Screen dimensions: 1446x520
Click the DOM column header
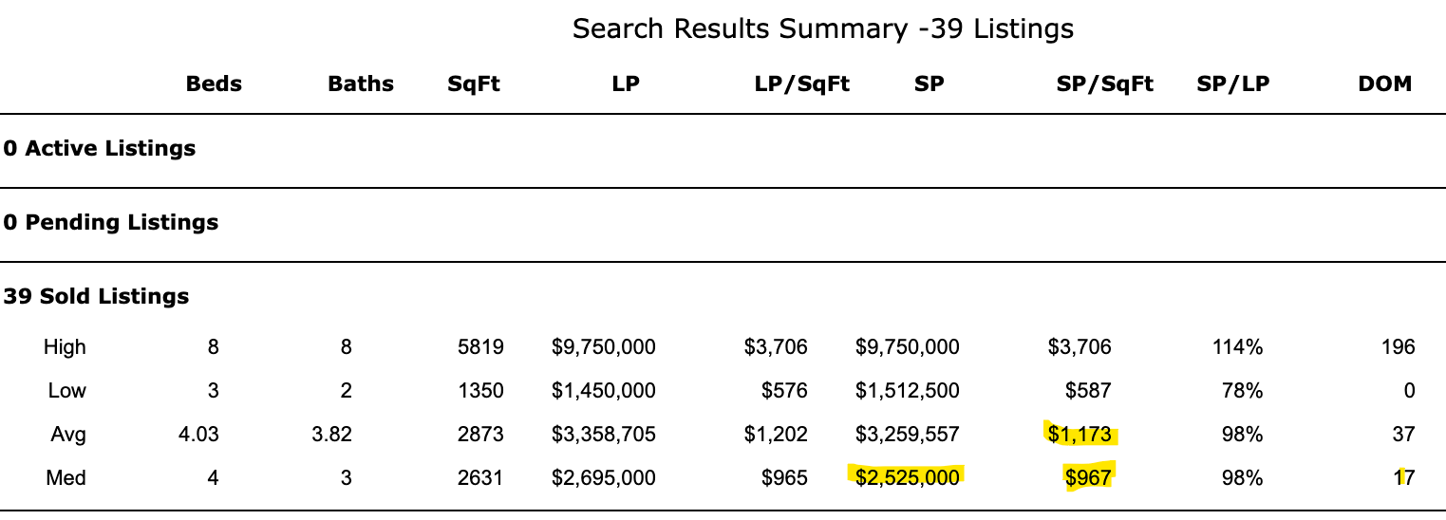pyautogui.click(x=1385, y=84)
